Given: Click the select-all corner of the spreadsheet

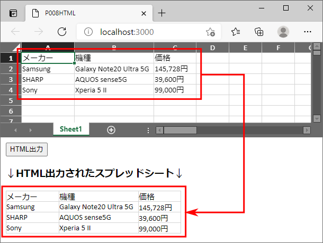Looking at the screenshot, I should click(11, 48).
